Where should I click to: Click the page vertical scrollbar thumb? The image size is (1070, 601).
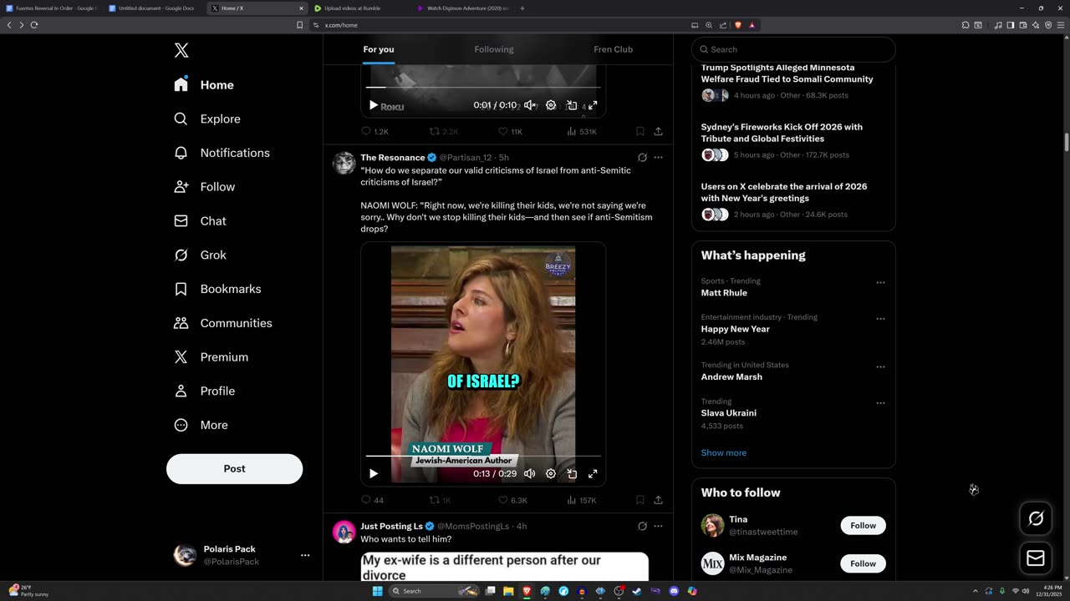[1066, 142]
